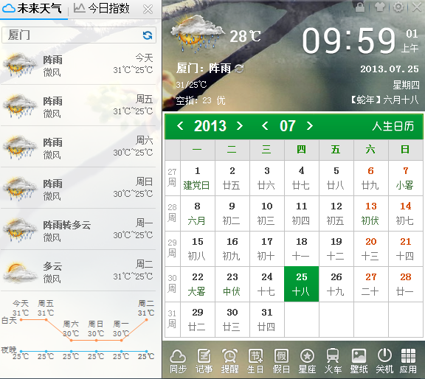Click the date 2013.07.25
The width and height of the screenshot is (425, 379).
pyautogui.click(x=390, y=69)
